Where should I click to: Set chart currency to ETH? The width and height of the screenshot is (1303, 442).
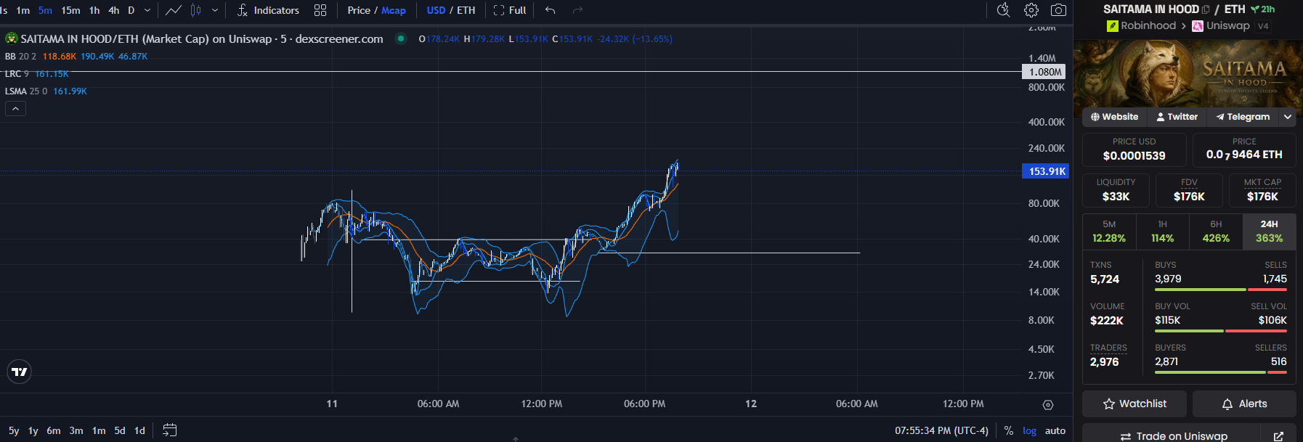coord(466,10)
